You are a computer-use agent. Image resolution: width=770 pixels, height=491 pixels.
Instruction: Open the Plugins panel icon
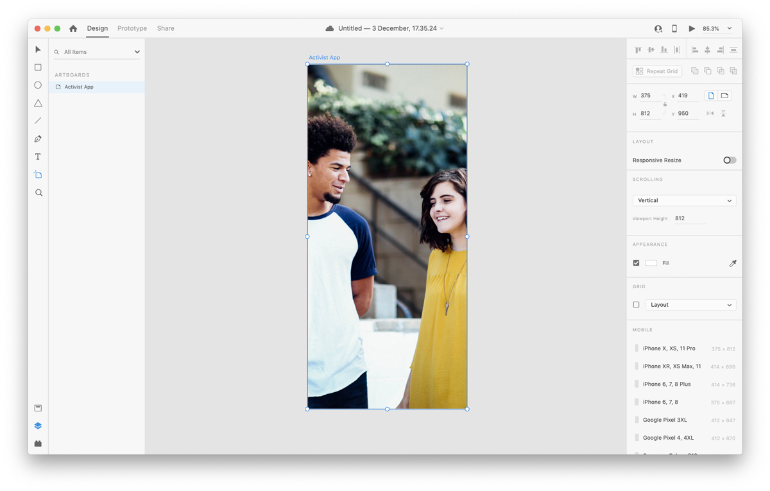pos(38,444)
